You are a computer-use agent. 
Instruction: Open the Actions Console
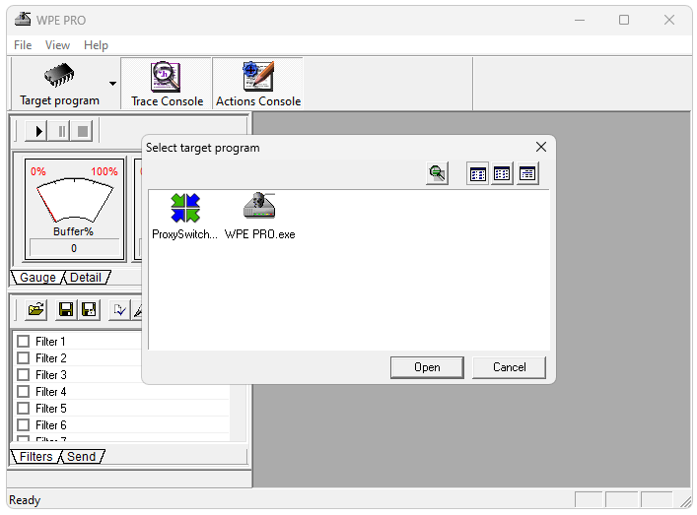(x=258, y=84)
